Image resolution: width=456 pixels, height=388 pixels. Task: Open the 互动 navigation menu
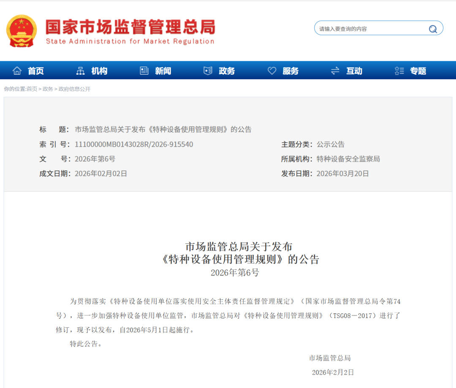tap(354, 70)
